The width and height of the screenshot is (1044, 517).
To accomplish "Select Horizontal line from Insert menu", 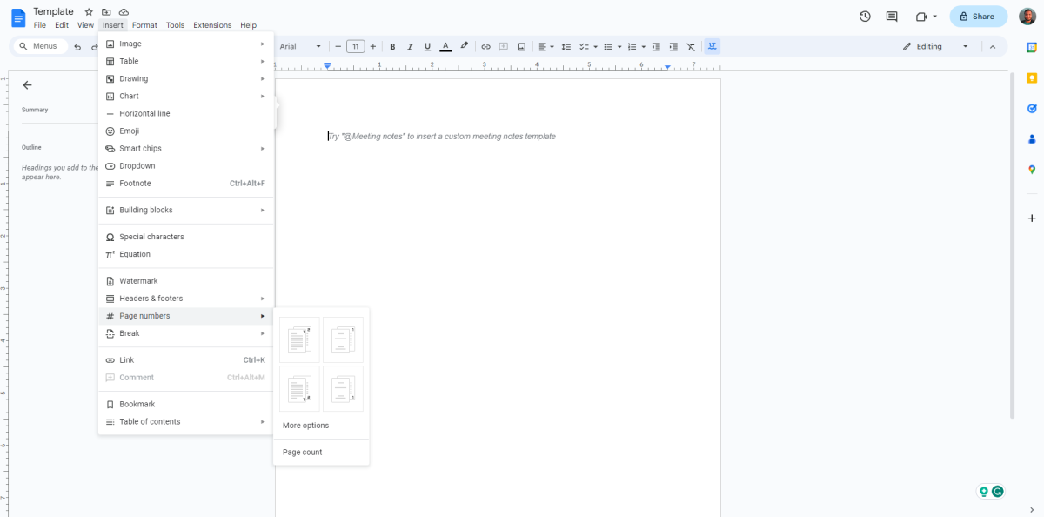I will (x=186, y=113).
